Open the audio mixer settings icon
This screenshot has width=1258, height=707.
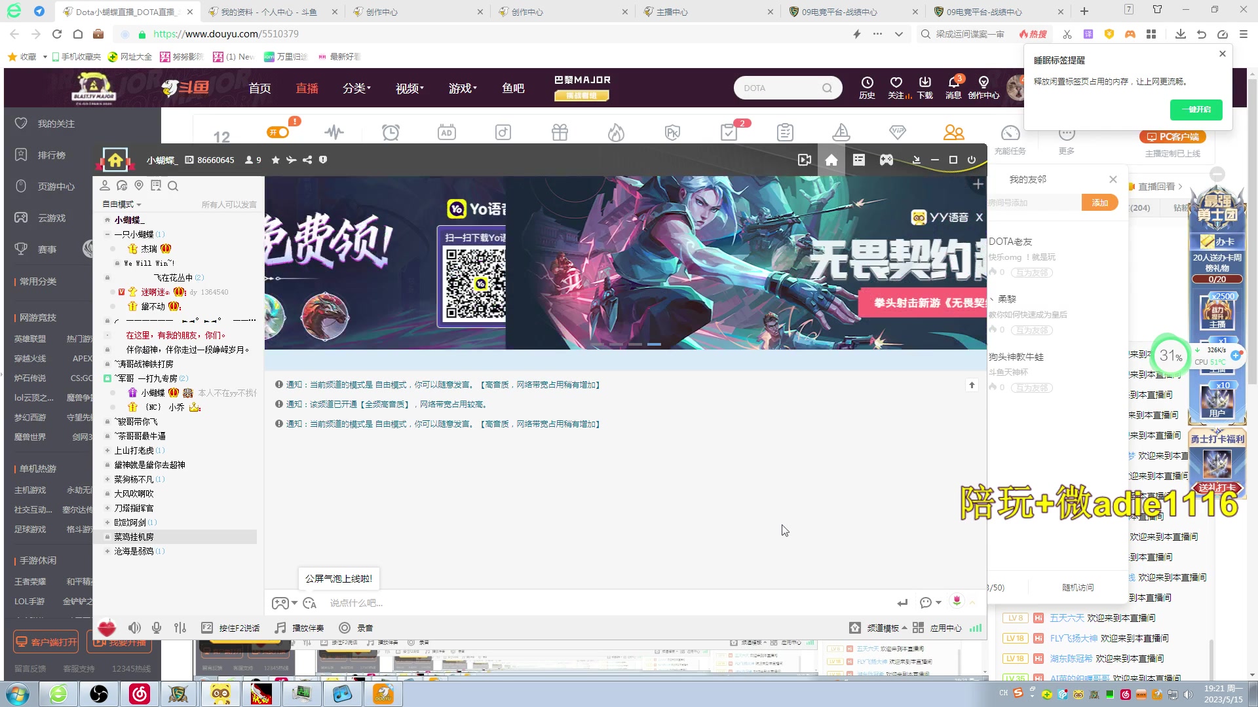[180, 628]
